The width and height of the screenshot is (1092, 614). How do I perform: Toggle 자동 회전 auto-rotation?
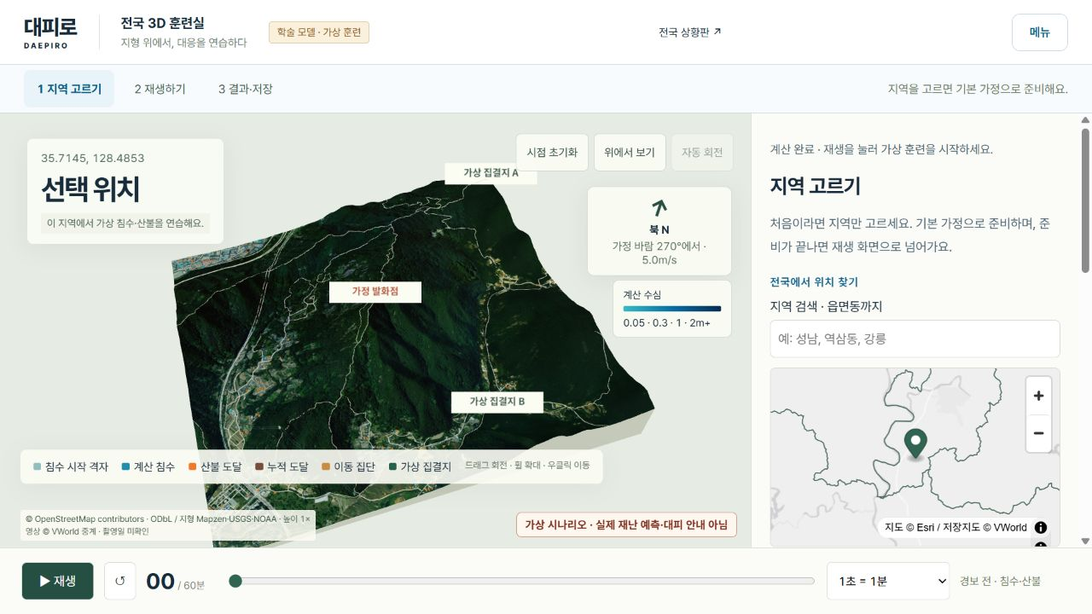[x=702, y=153]
